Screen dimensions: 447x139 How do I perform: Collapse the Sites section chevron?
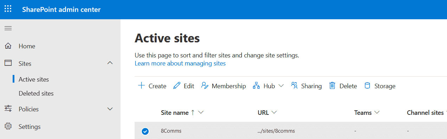tap(110, 63)
